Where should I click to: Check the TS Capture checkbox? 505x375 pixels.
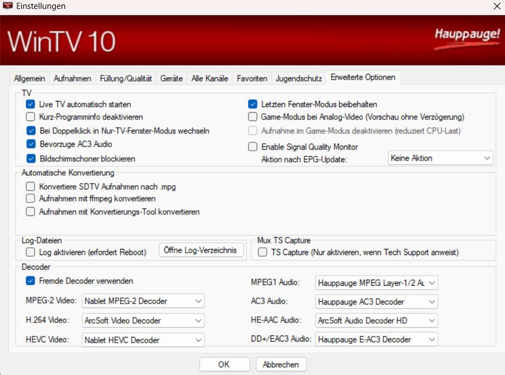[262, 252]
